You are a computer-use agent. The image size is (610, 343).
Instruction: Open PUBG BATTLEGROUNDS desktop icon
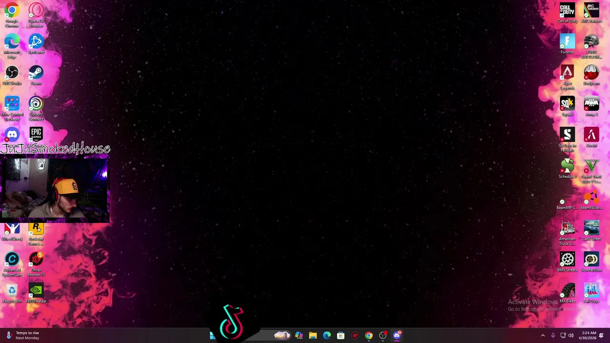pyautogui.click(x=591, y=46)
